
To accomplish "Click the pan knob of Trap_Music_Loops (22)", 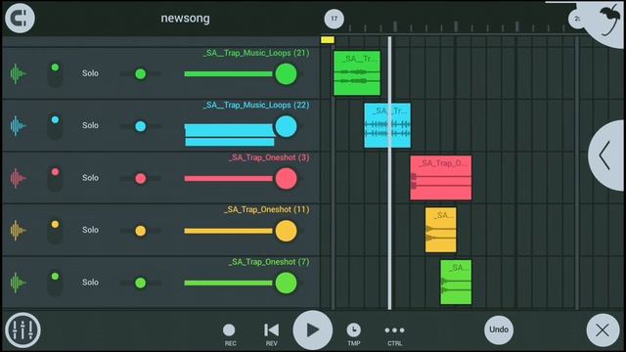I will coord(141,126).
